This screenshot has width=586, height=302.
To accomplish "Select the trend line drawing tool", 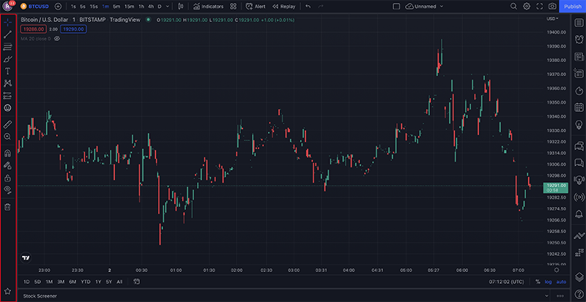I will [x=8, y=34].
